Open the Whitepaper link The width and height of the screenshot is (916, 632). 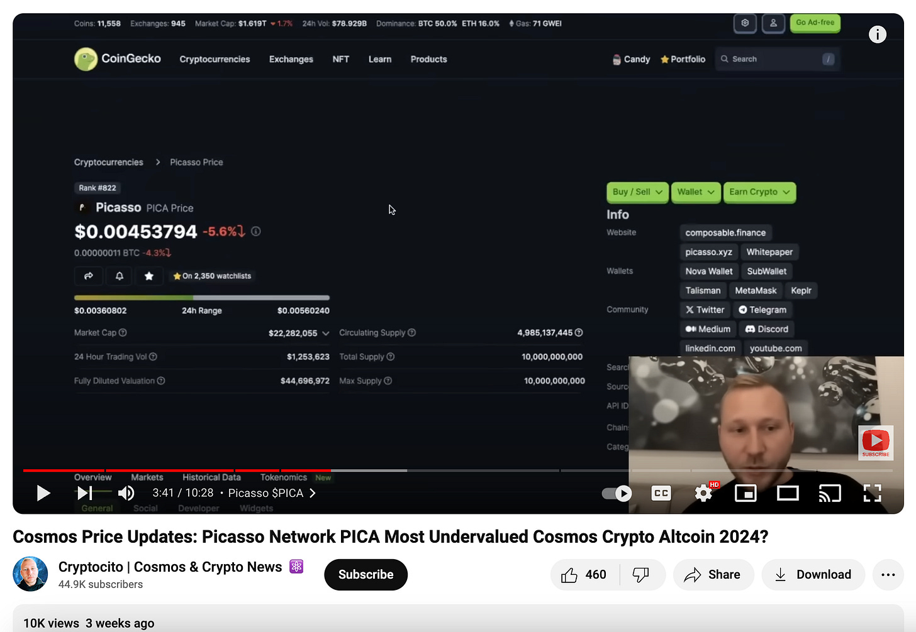coord(769,252)
